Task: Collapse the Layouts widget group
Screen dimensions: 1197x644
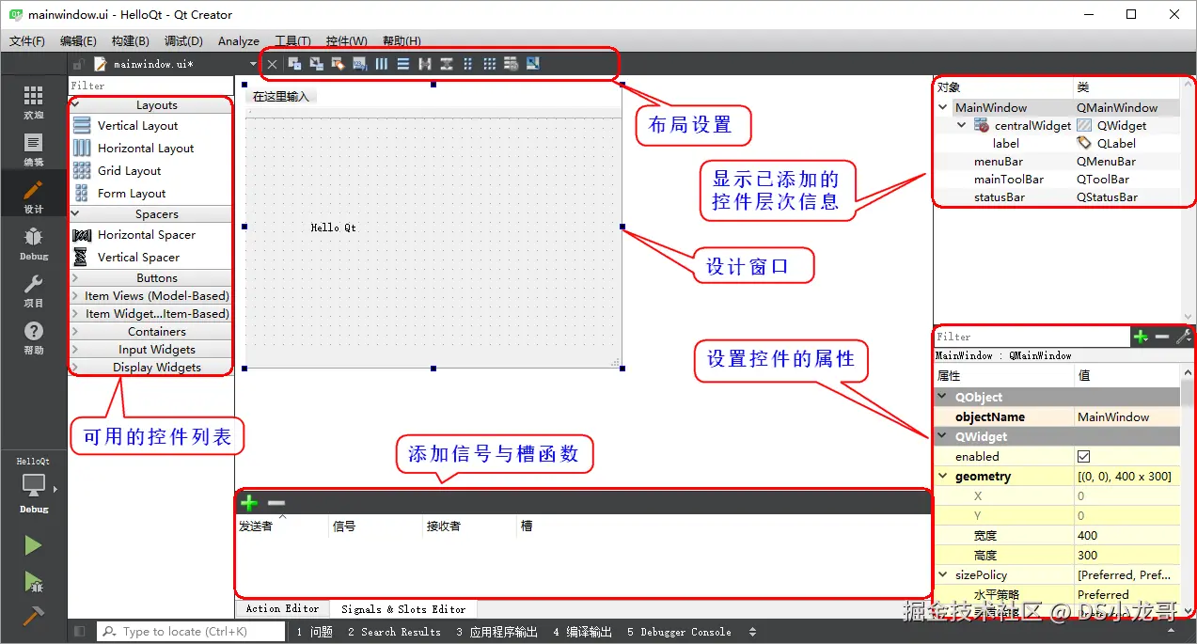Action: click(74, 105)
